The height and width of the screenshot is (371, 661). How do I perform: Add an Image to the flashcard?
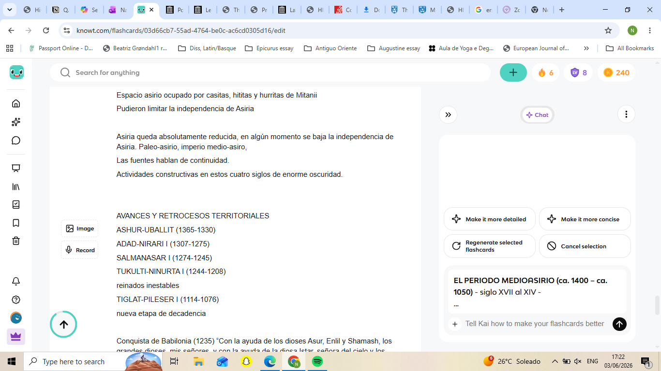[80, 228]
